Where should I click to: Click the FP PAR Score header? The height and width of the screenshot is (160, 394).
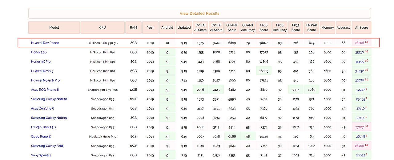point(312,27)
